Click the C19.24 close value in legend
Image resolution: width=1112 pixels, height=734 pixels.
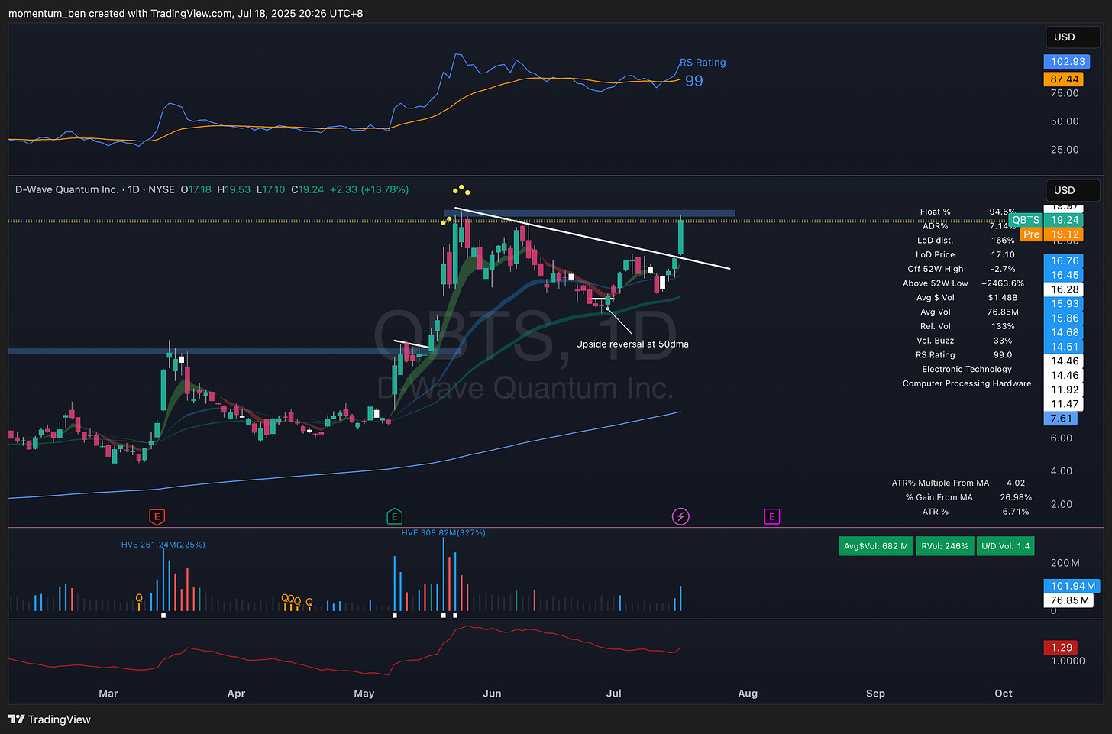point(308,189)
